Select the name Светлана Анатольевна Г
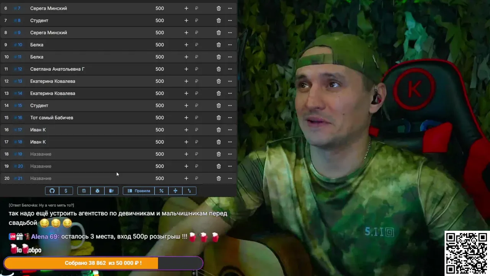This screenshot has width=490, height=276. click(57, 69)
